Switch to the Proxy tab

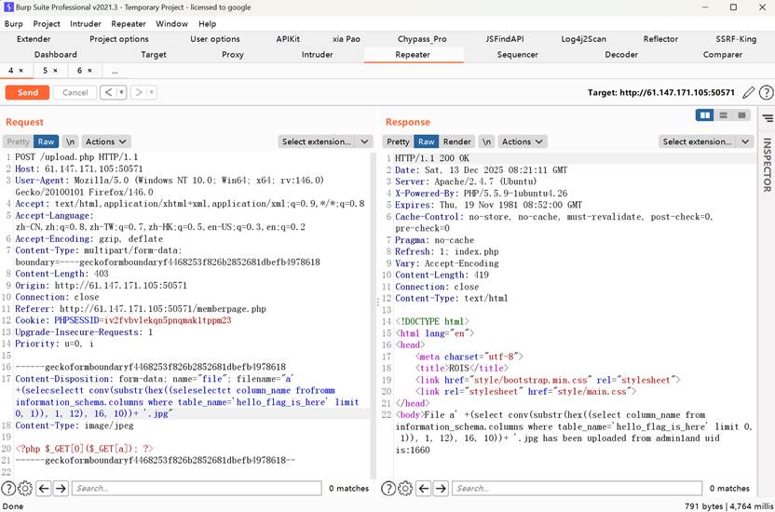pyautogui.click(x=232, y=55)
